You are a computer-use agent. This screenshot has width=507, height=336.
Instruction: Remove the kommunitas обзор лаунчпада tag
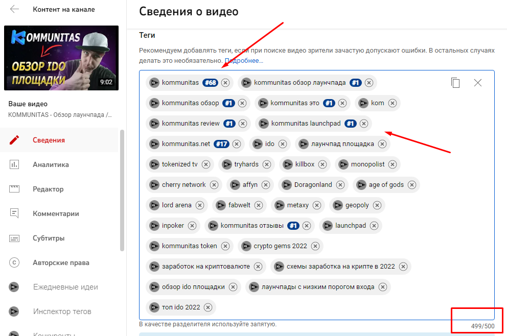(369, 83)
